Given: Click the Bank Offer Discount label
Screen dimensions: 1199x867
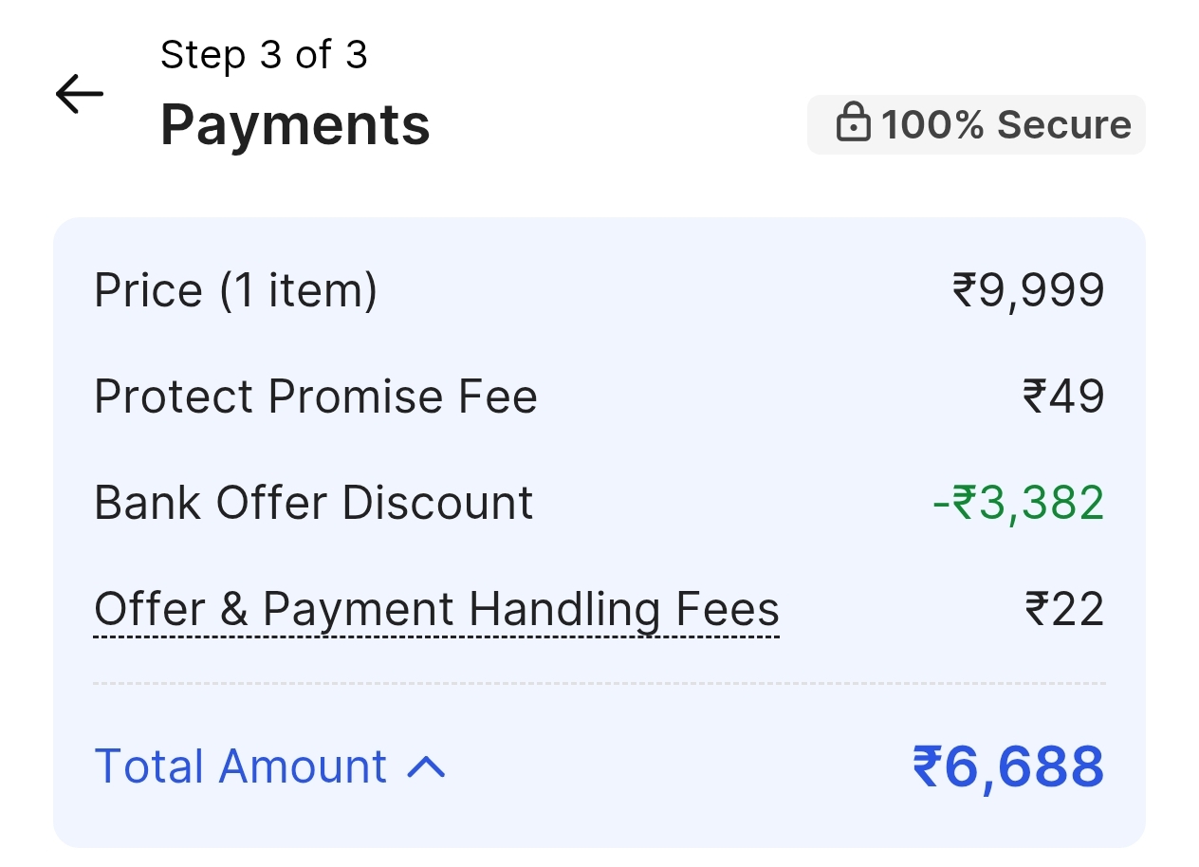Looking at the screenshot, I should pyautogui.click(x=313, y=503).
